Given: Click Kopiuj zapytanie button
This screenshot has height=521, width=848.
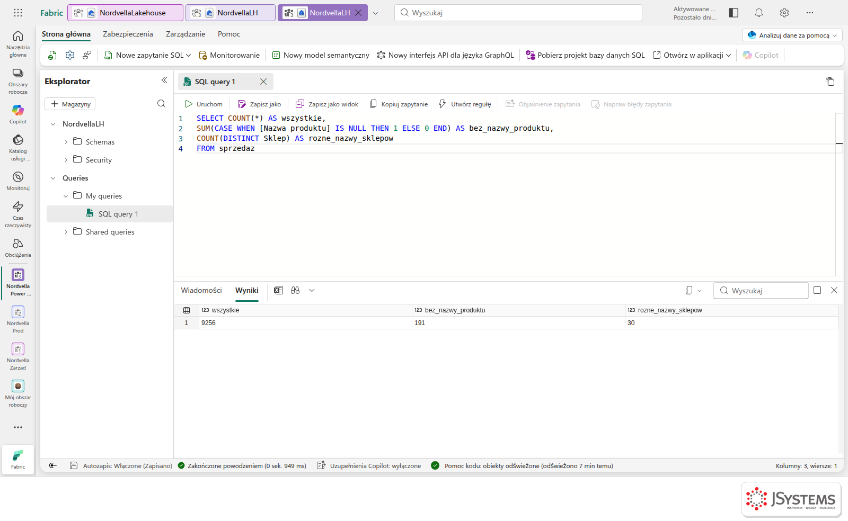Looking at the screenshot, I should [x=399, y=104].
